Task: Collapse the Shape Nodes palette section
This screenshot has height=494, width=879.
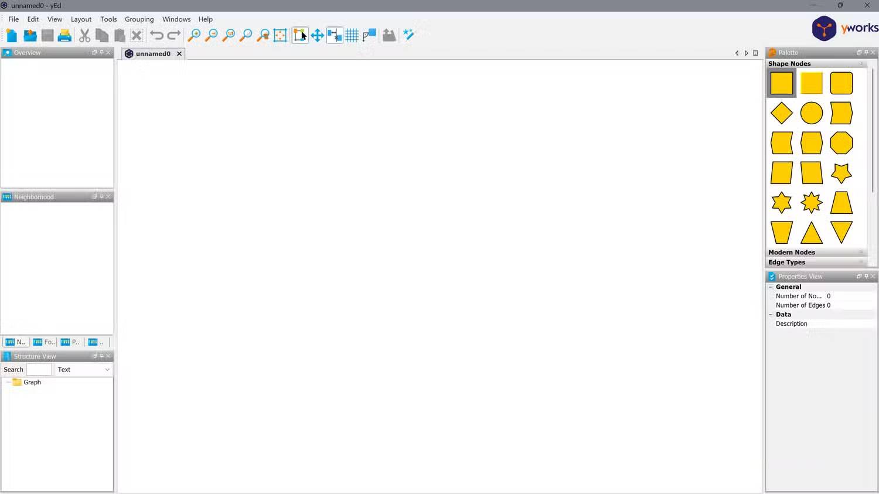Action: (816, 64)
